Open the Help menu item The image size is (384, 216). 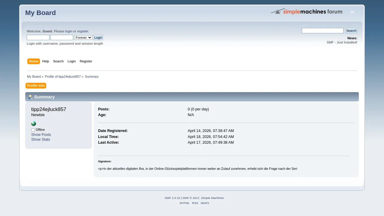[x=46, y=61]
